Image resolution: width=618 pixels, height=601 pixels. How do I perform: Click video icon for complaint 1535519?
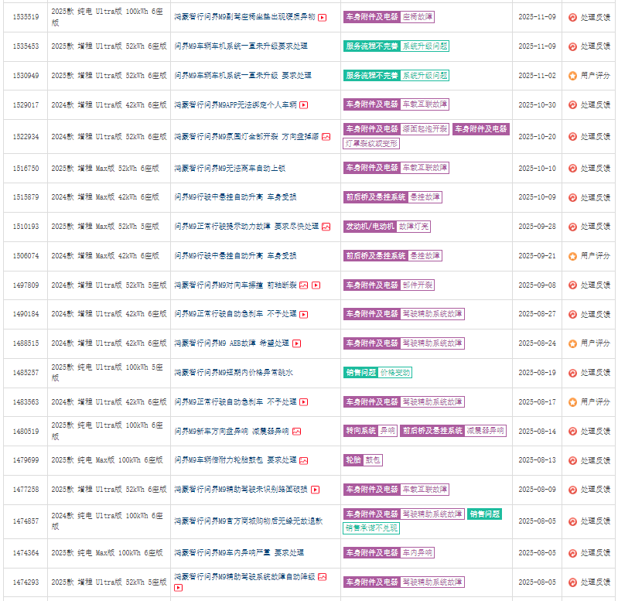pos(322,17)
